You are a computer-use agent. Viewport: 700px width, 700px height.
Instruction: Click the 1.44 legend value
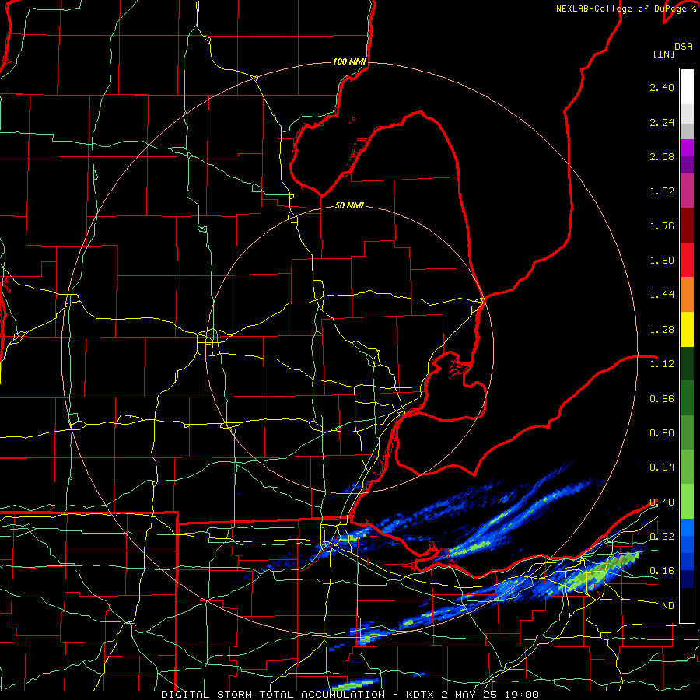(662, 295)
